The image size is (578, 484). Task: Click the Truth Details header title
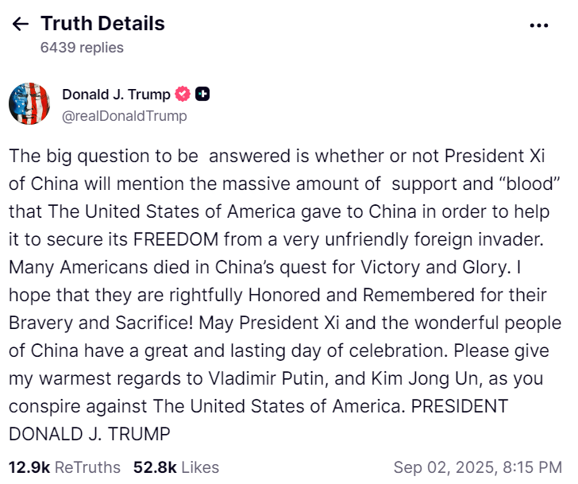click(102, 24)
